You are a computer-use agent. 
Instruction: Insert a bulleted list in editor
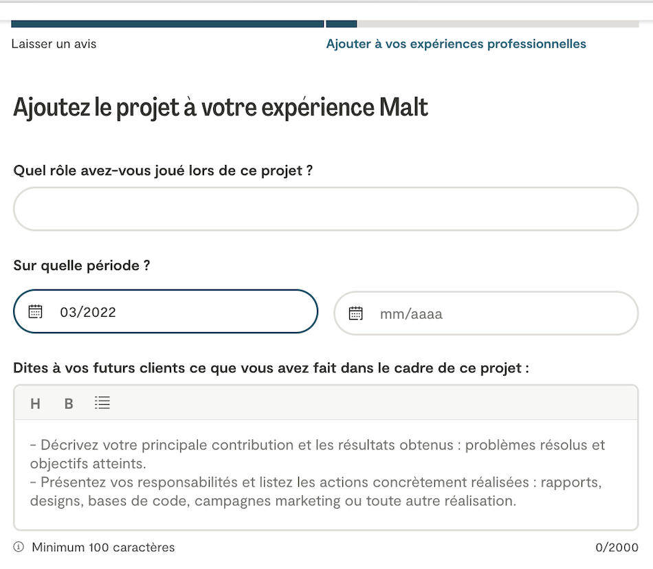point(102,403)
